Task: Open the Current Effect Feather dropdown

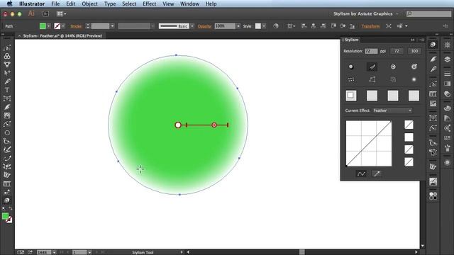Action: point(392,110)
